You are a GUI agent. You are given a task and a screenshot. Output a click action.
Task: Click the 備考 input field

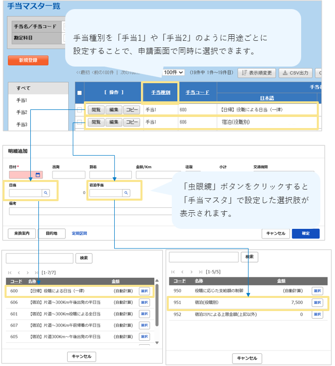coord(91,211)
